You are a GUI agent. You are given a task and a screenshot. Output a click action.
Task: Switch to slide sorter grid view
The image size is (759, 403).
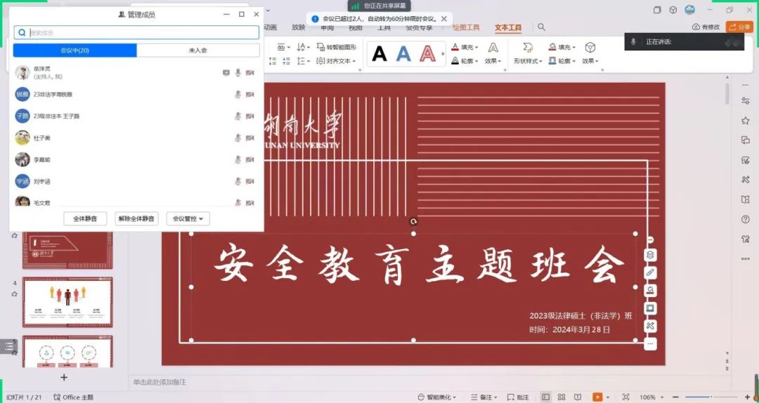[x=562, y=397]
